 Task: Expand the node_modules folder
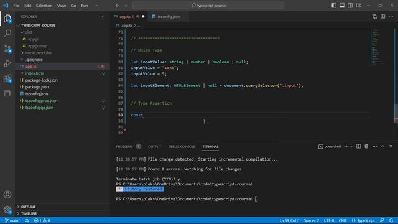click(x=39, y=53)
